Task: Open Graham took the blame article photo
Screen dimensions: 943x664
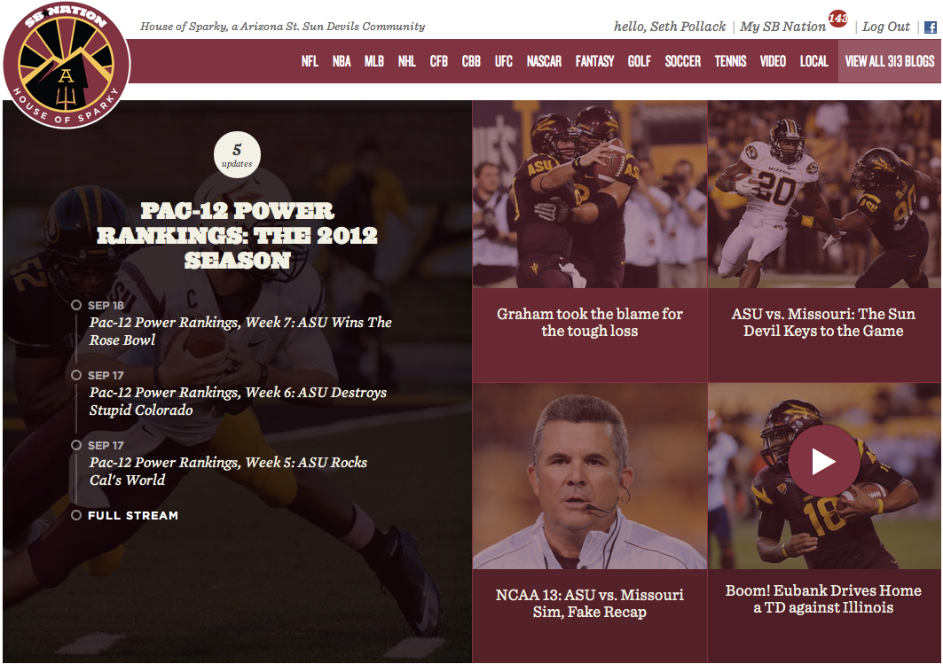Action: [589, 194]
